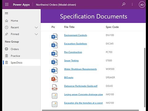Select Recent label in the sidebar

[x=15, y=27]
